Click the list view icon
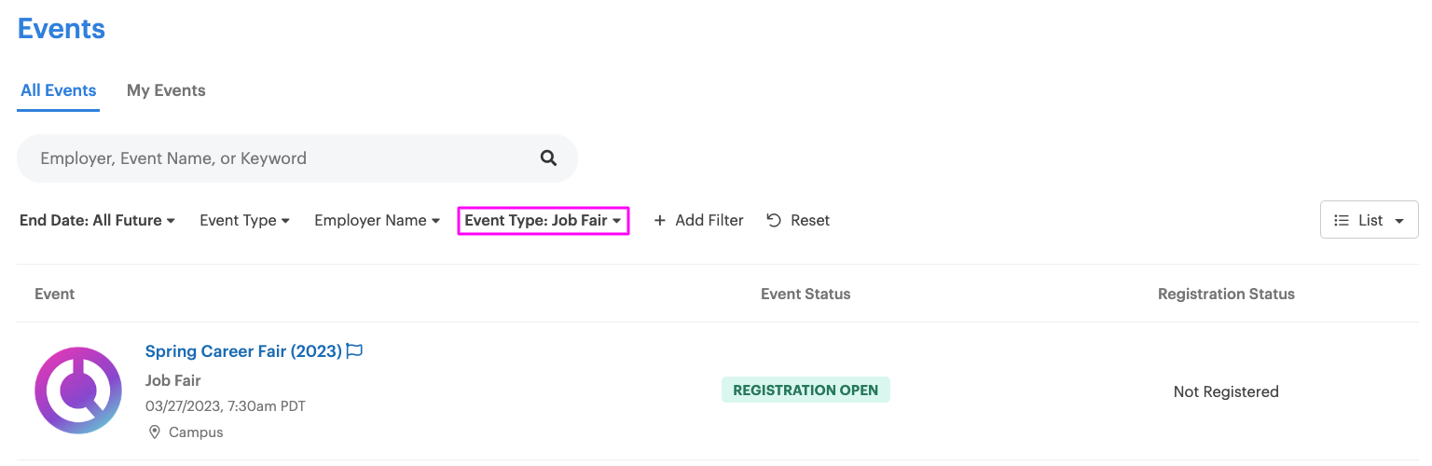Image resolution: width=1432 pixels, height=466 pixels. point(1342,221)
